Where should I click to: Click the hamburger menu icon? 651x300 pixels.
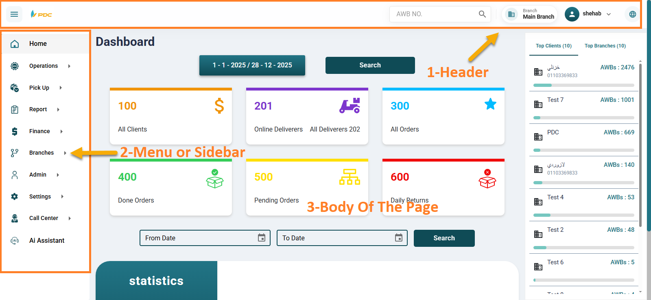point(14,14)
